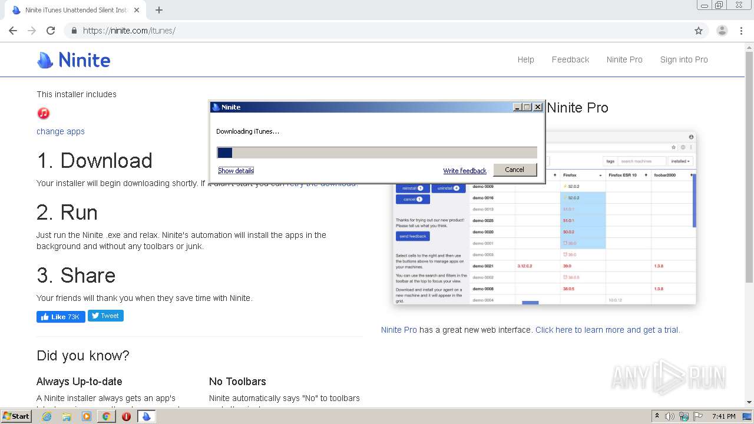Close the Ninite installer dialog
754x424 pixels.
pos(537,107)
